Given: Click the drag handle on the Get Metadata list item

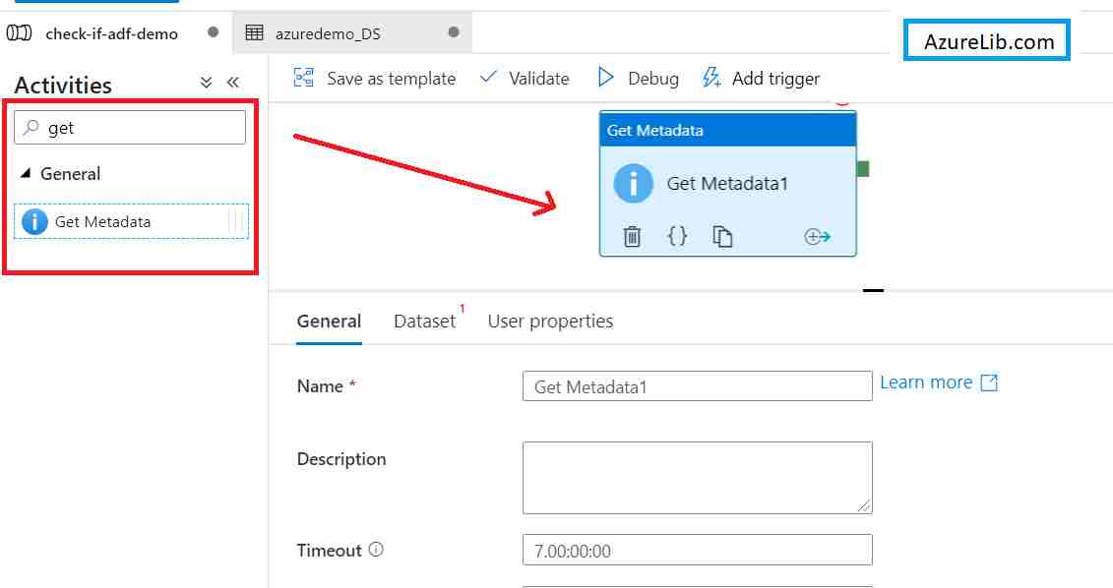Looking at the screenshot, I should click(237, 222).
